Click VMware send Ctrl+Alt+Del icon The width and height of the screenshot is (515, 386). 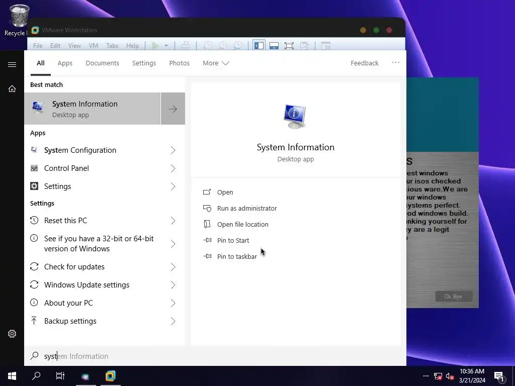[x=185, y=45]
